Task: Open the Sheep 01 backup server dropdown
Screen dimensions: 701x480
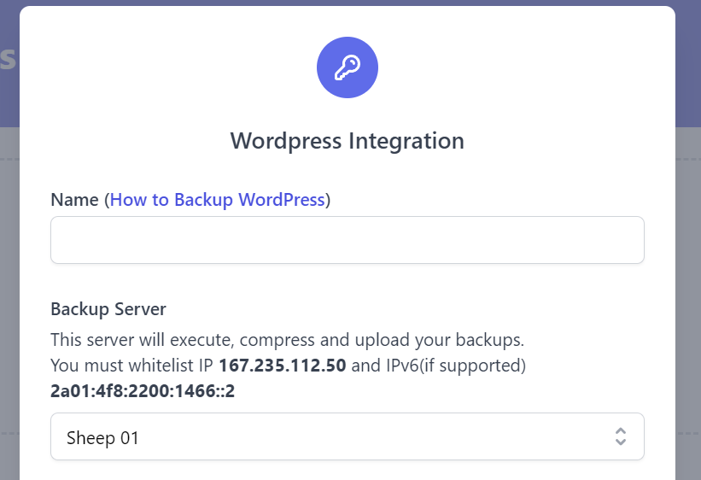Action: coord(348,436)
